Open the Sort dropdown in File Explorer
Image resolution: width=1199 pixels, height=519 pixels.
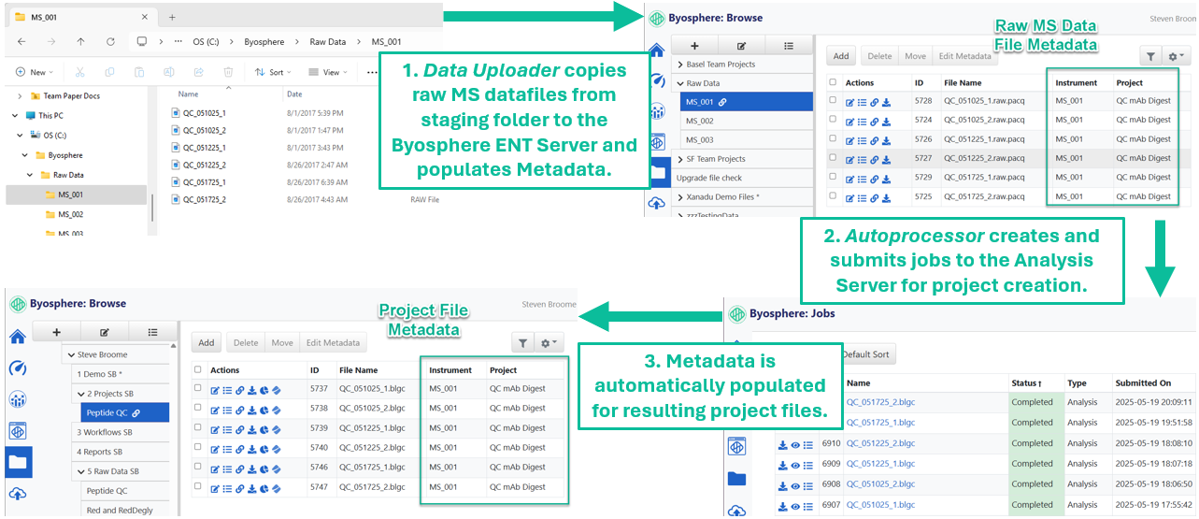272,72
